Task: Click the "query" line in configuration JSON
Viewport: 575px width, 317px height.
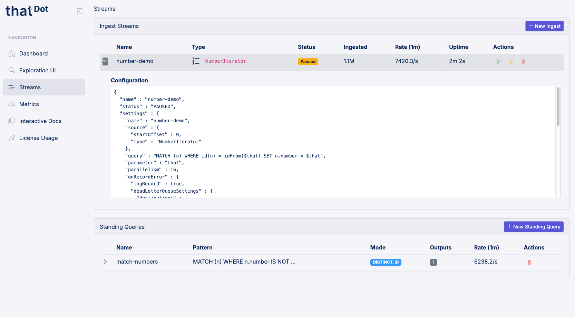Action: [225, 156]
